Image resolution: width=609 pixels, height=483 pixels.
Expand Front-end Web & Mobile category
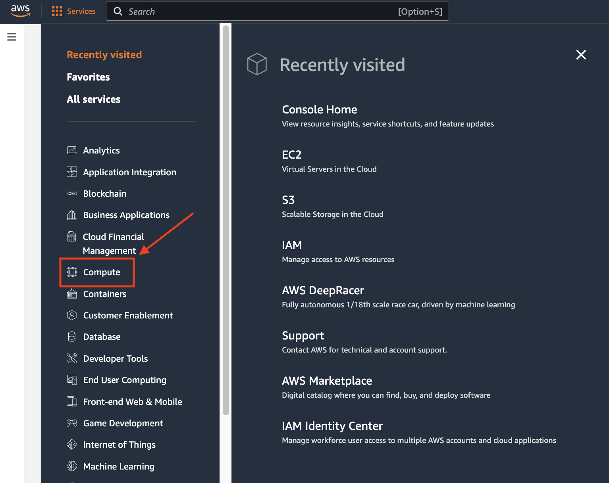click(x=133, y=402)
